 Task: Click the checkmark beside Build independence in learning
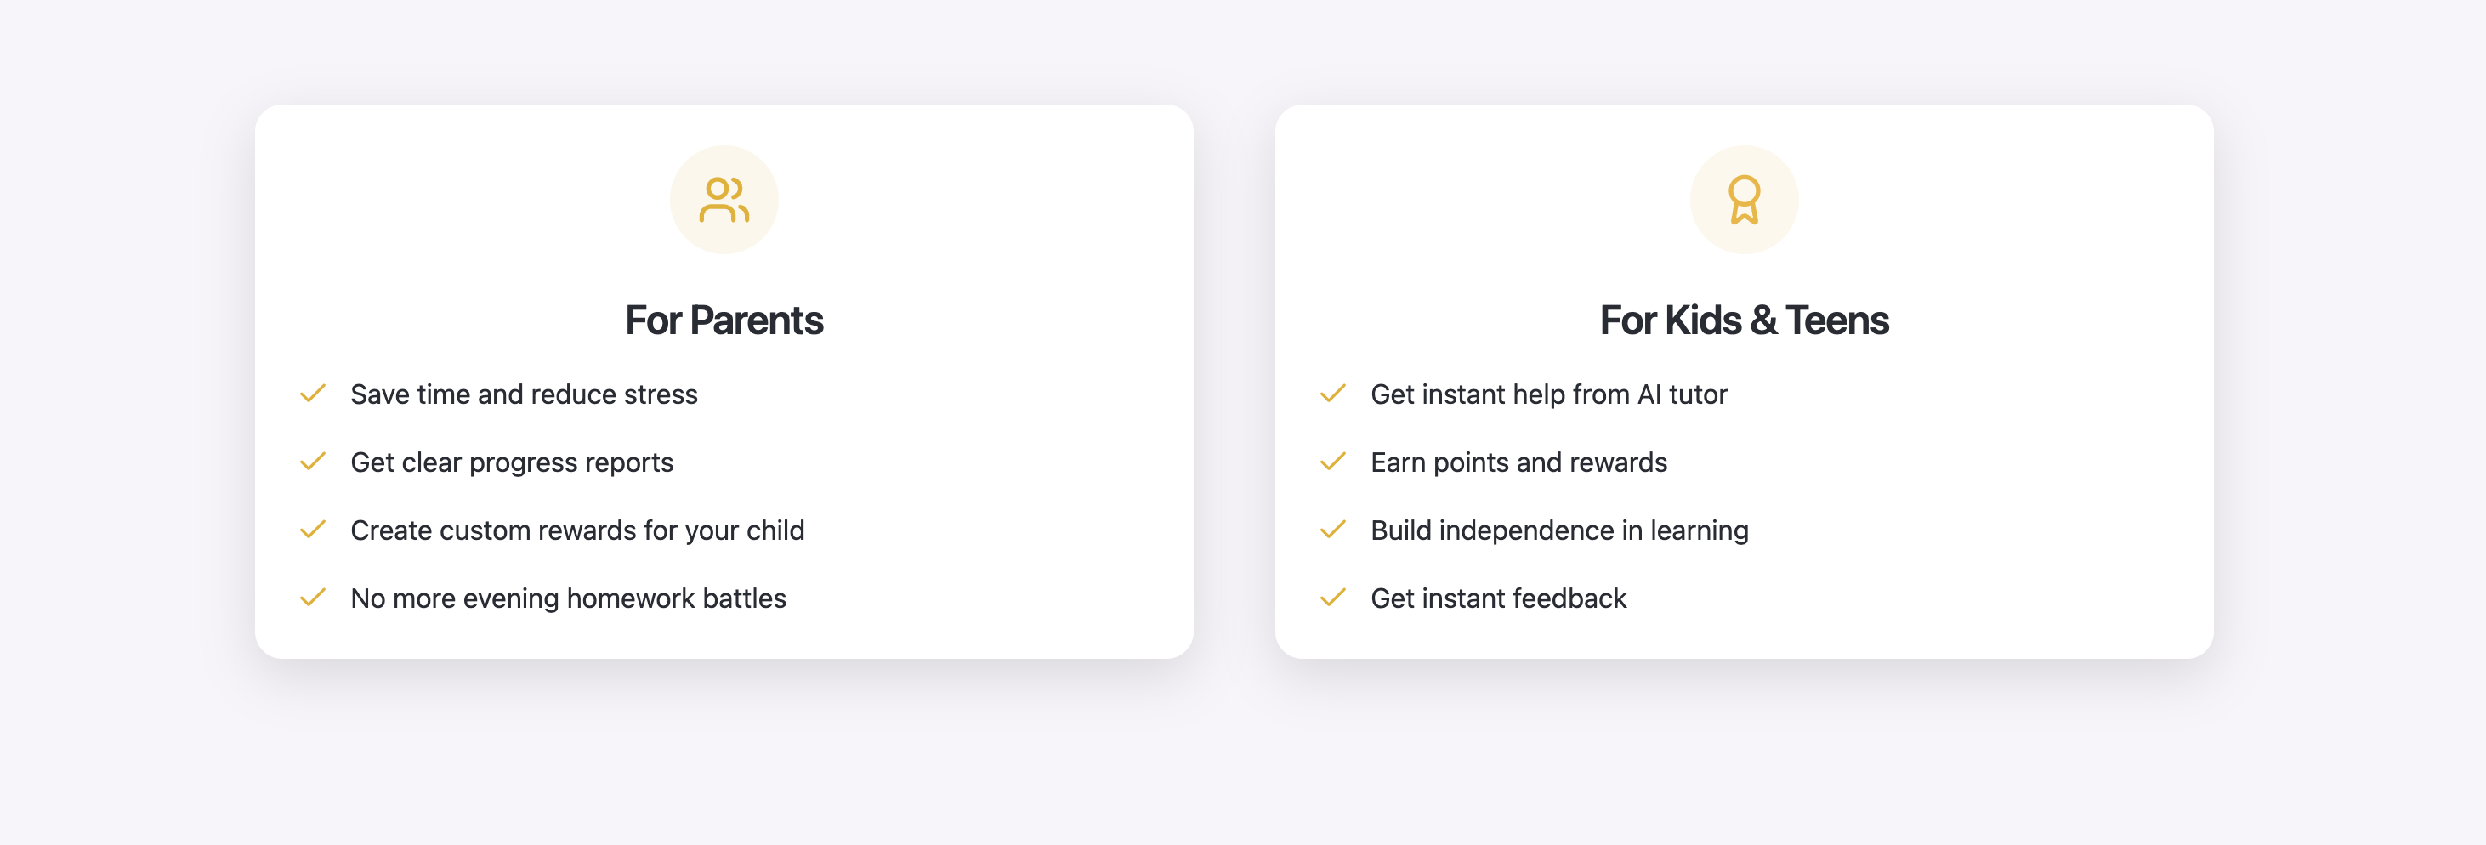[1333, 529]
